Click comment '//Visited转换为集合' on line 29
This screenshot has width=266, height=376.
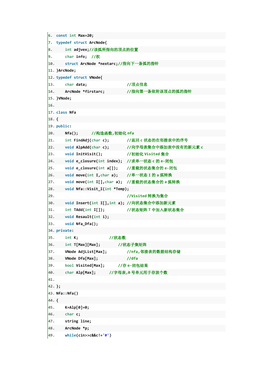pyautogui.click(x=147, y=196)
